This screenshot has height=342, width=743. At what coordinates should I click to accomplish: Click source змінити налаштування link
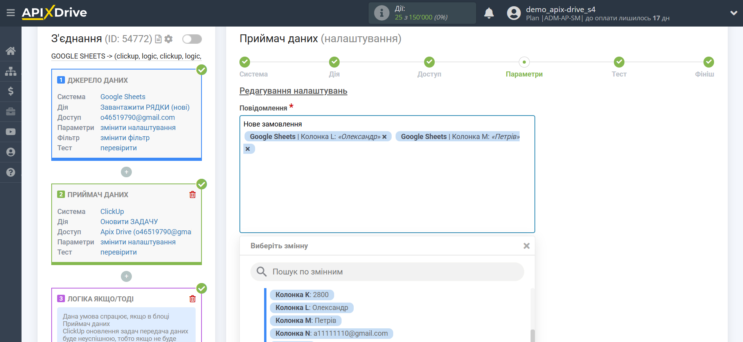pyautogui.click(x=138, y=128)
